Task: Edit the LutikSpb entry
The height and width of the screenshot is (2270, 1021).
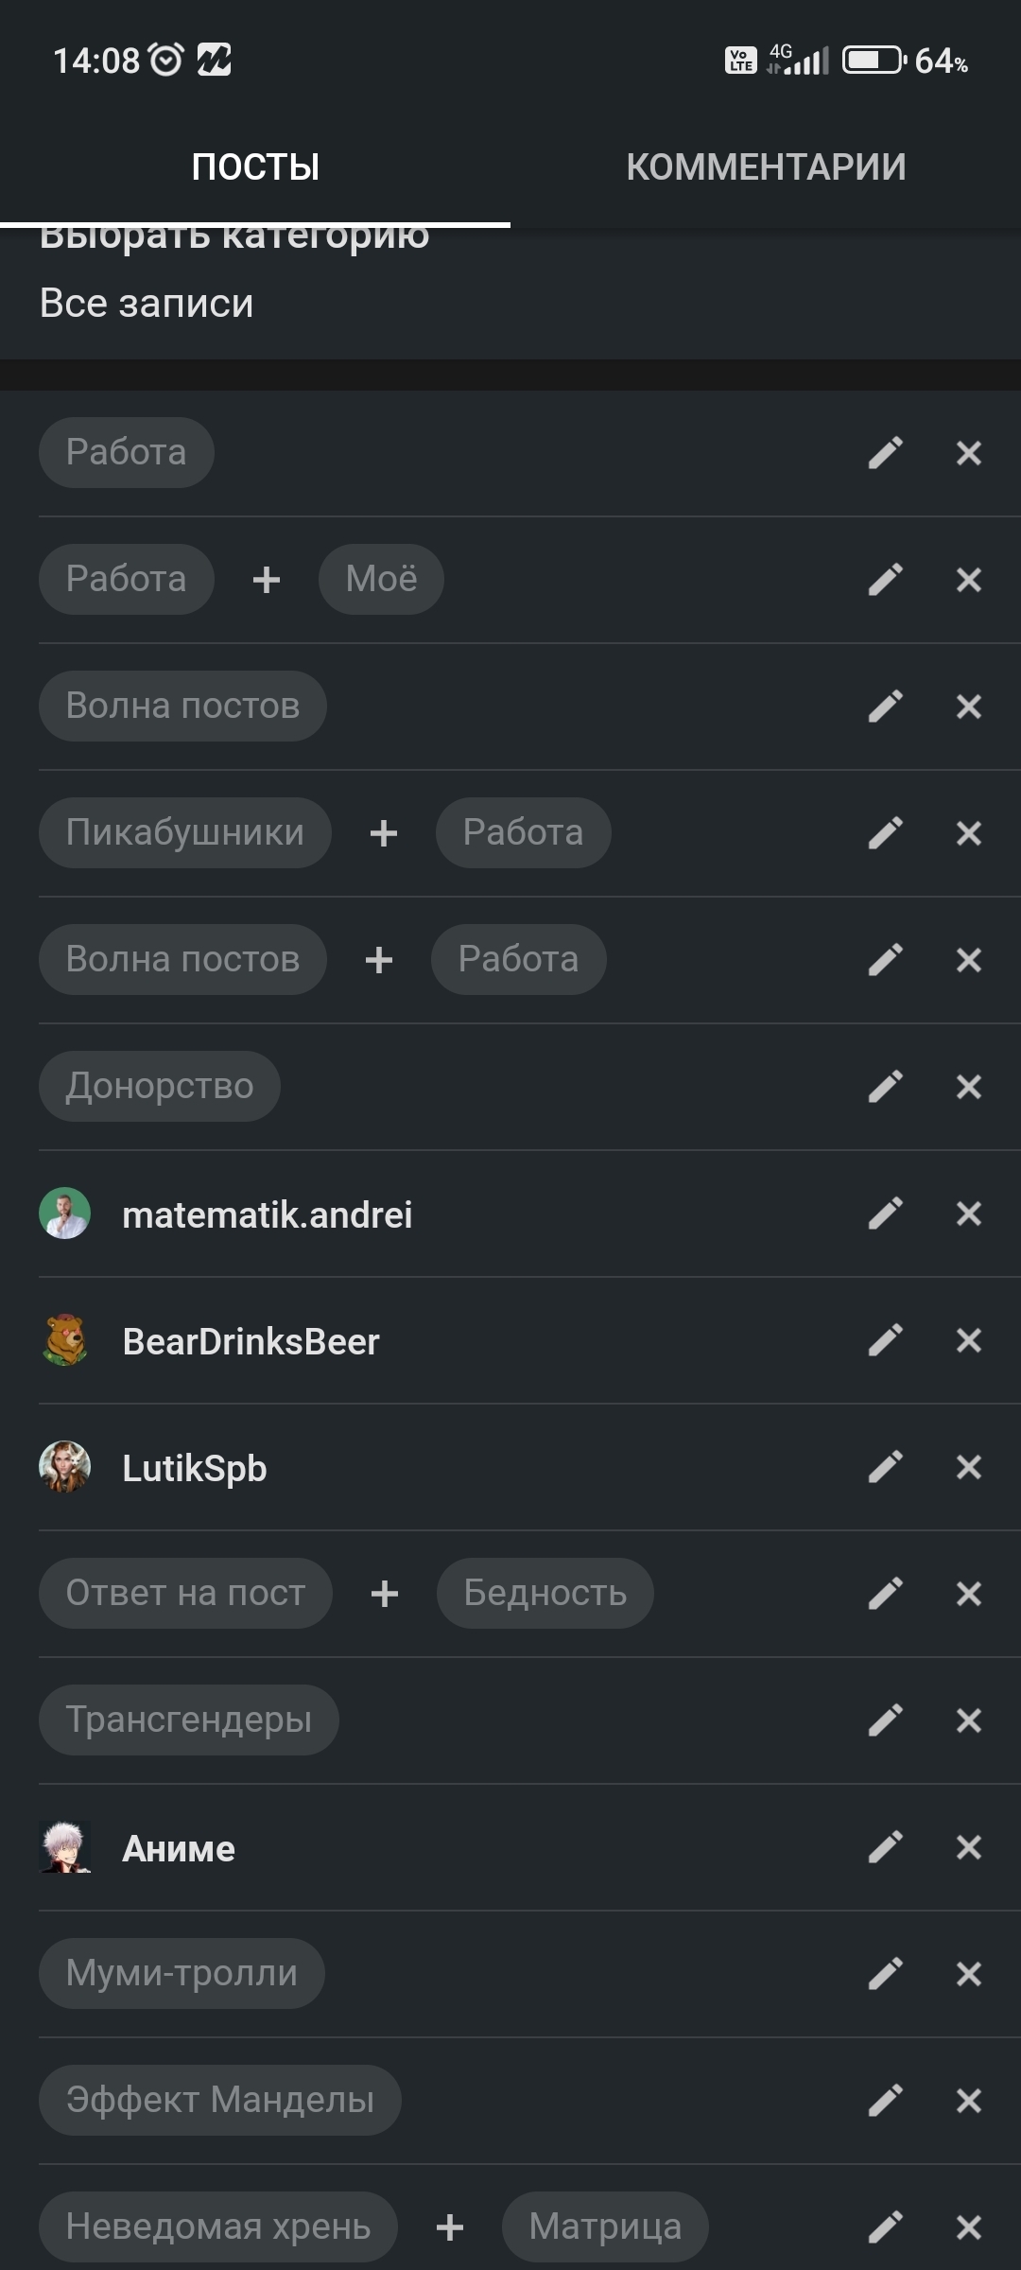Action: point(886,1467)
